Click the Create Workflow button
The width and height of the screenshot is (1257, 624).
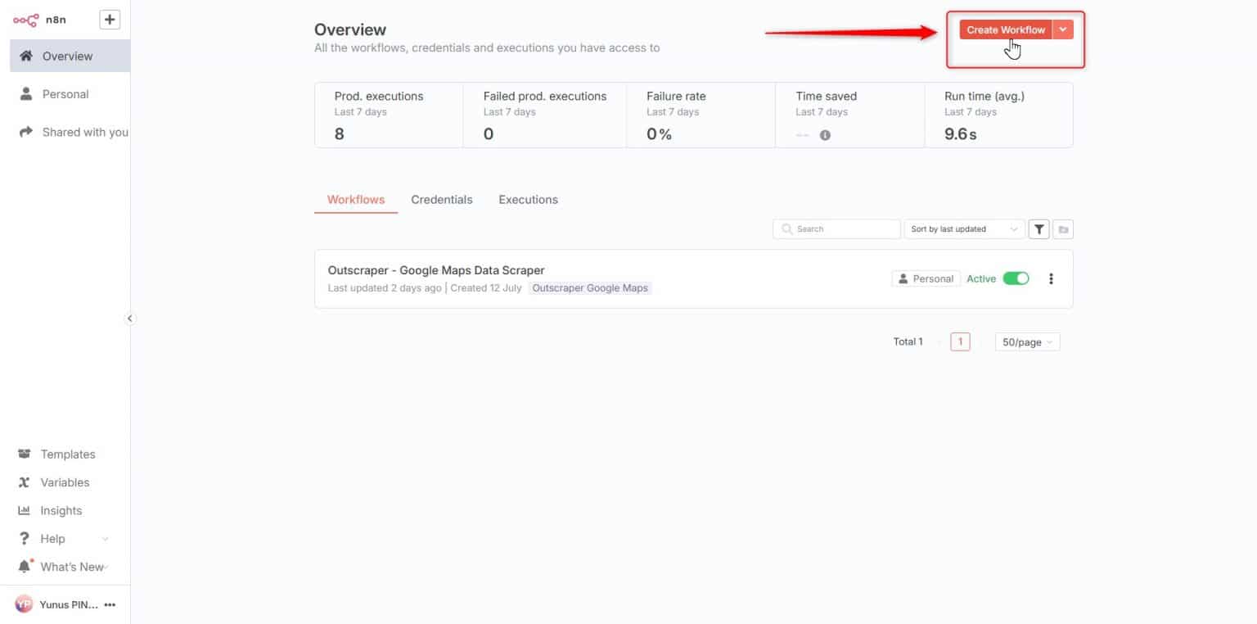(1005, 29)
